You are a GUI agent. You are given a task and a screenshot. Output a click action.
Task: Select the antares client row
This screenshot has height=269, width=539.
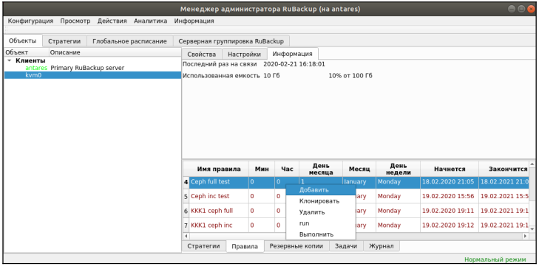(x=93, y=68)
